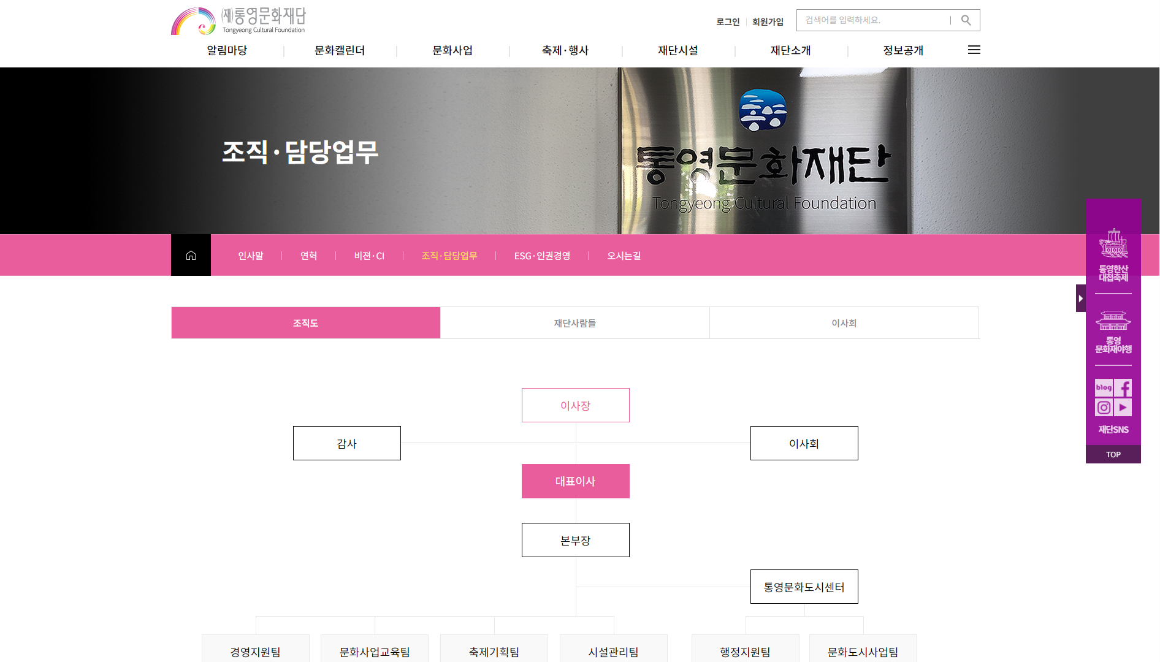Viewport: 1160px width, 662px height.
Task: Click the Tongyeong Cultural Foundation logo
Action: [x=238, y=21]
